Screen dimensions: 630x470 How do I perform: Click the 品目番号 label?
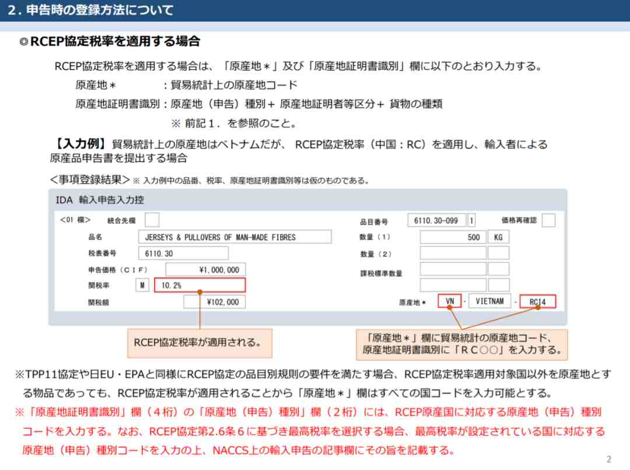click(x=374, y=222)
